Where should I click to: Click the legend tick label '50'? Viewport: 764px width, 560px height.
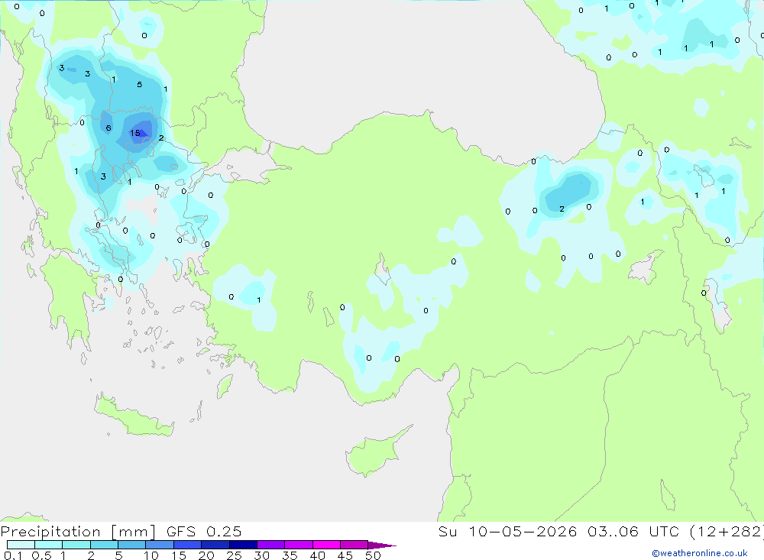click(x=373, y=555)
